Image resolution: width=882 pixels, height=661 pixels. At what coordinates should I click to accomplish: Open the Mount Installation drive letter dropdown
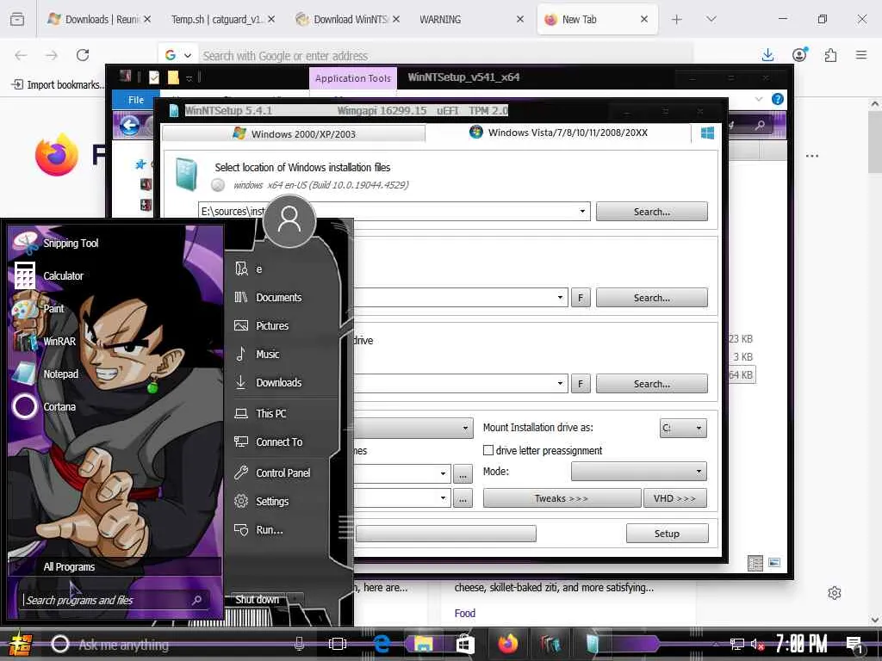699,428
